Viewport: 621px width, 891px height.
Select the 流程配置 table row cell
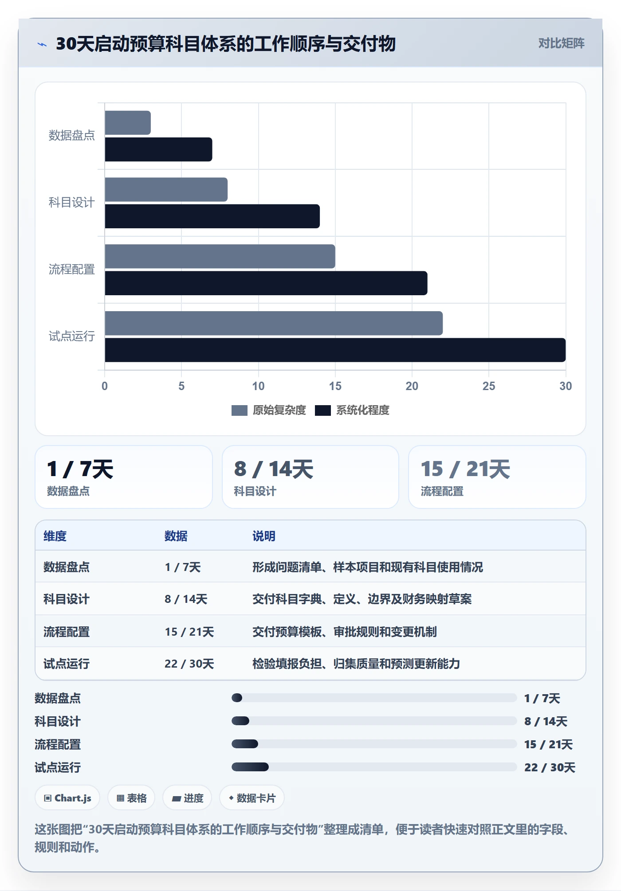tap(67, 632)
